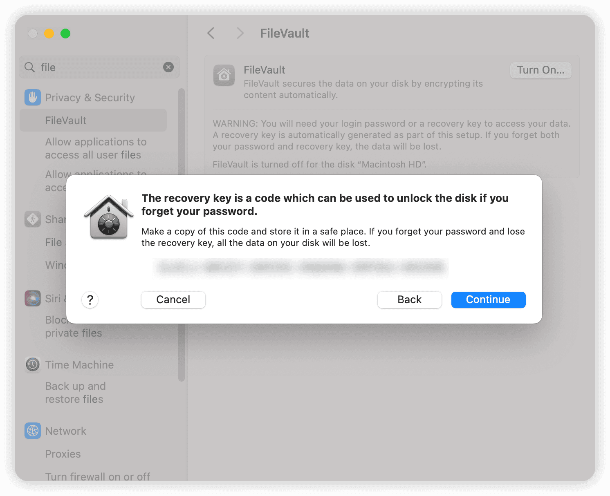The height and width of the screenshot is (496, 610).
Task: Open 'private files' search result
Action: 74,333
